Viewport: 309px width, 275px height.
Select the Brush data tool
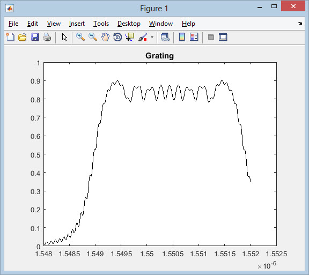click(143, 37)
